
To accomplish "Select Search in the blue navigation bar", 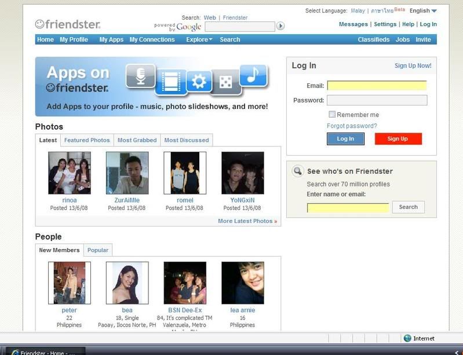I will coord(229,39).
